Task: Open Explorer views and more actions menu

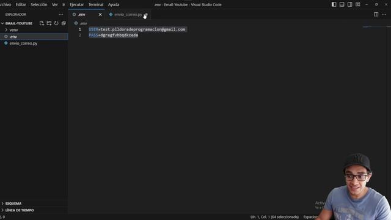Action: point(61,15)
